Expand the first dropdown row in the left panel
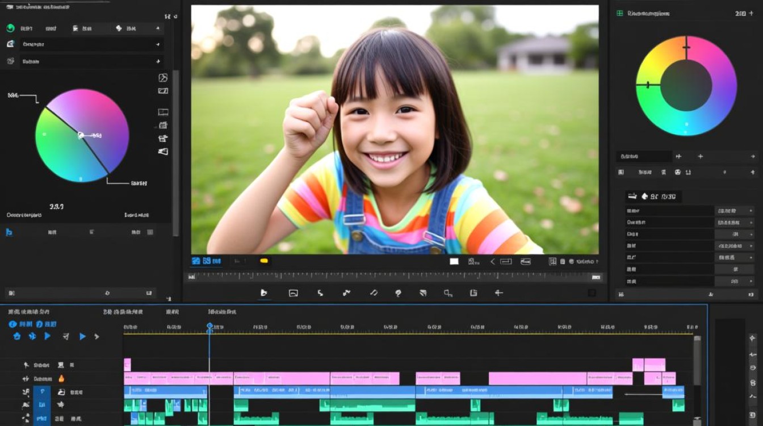Screen dimensions: 763x426 (91, 44)
